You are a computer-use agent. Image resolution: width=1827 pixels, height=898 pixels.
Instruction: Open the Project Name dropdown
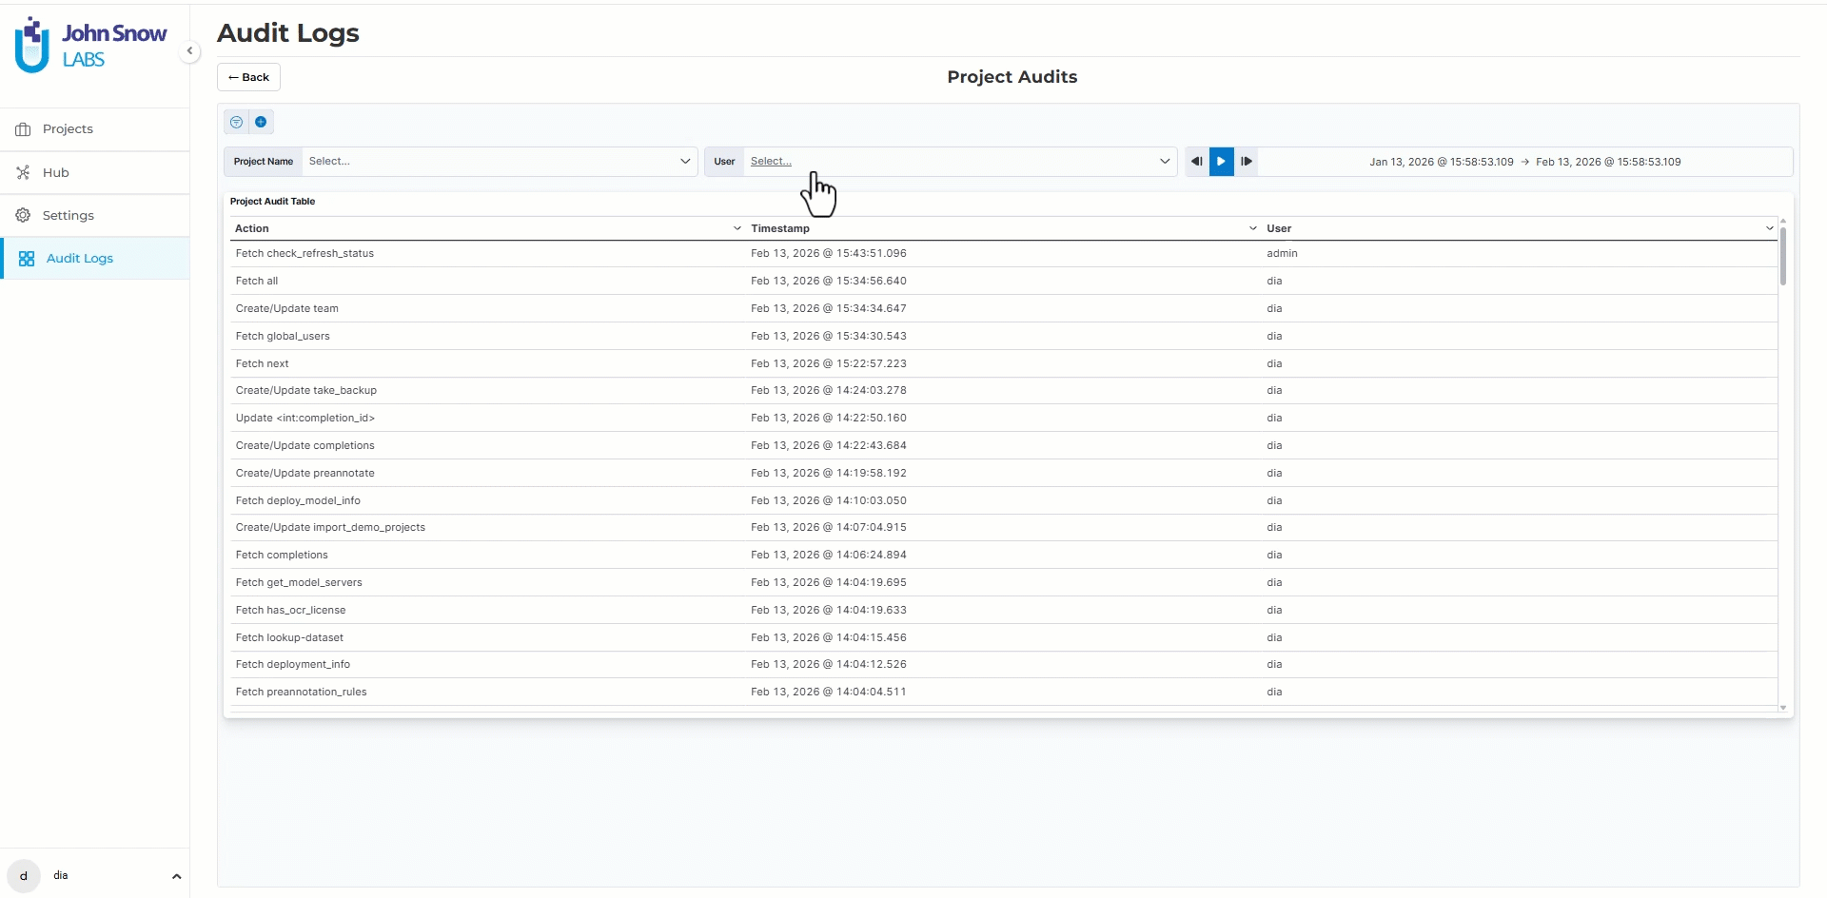499,162
